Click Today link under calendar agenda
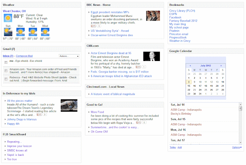The image size is (246, 165). tap(173, 147)
